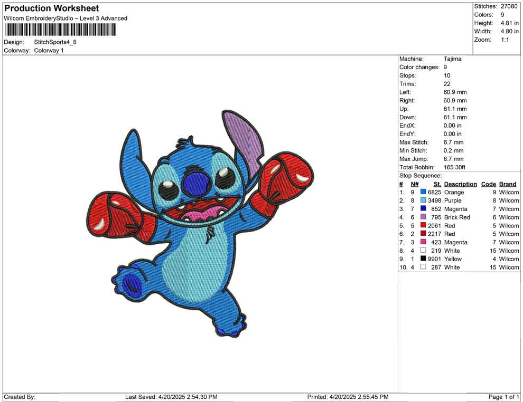Click the 'Page 1 of 1' indicator
Image resolution: width=523 pixels, height=402 pixels.
tap(503, 397)
